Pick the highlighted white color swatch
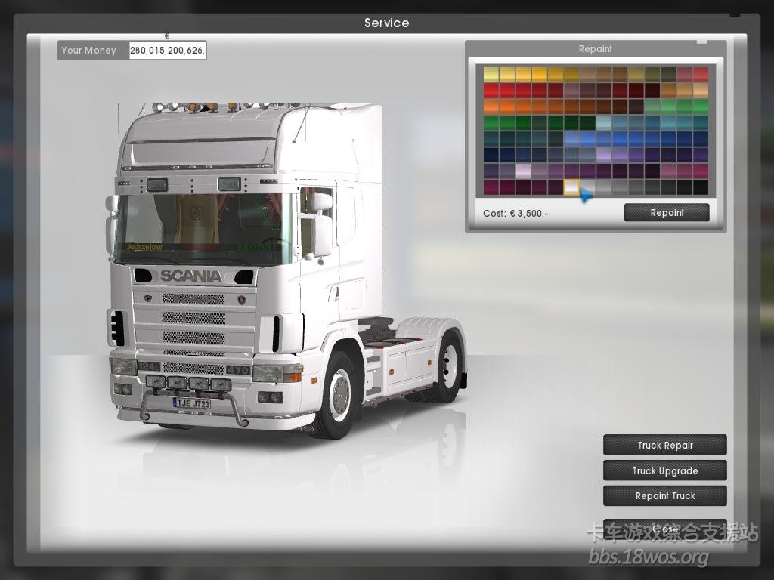This screenshot has height=580, width=774. [571, 187]
